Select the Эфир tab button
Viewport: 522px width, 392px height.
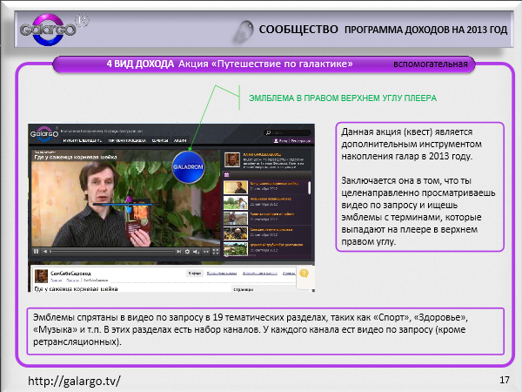click(194, 274)
